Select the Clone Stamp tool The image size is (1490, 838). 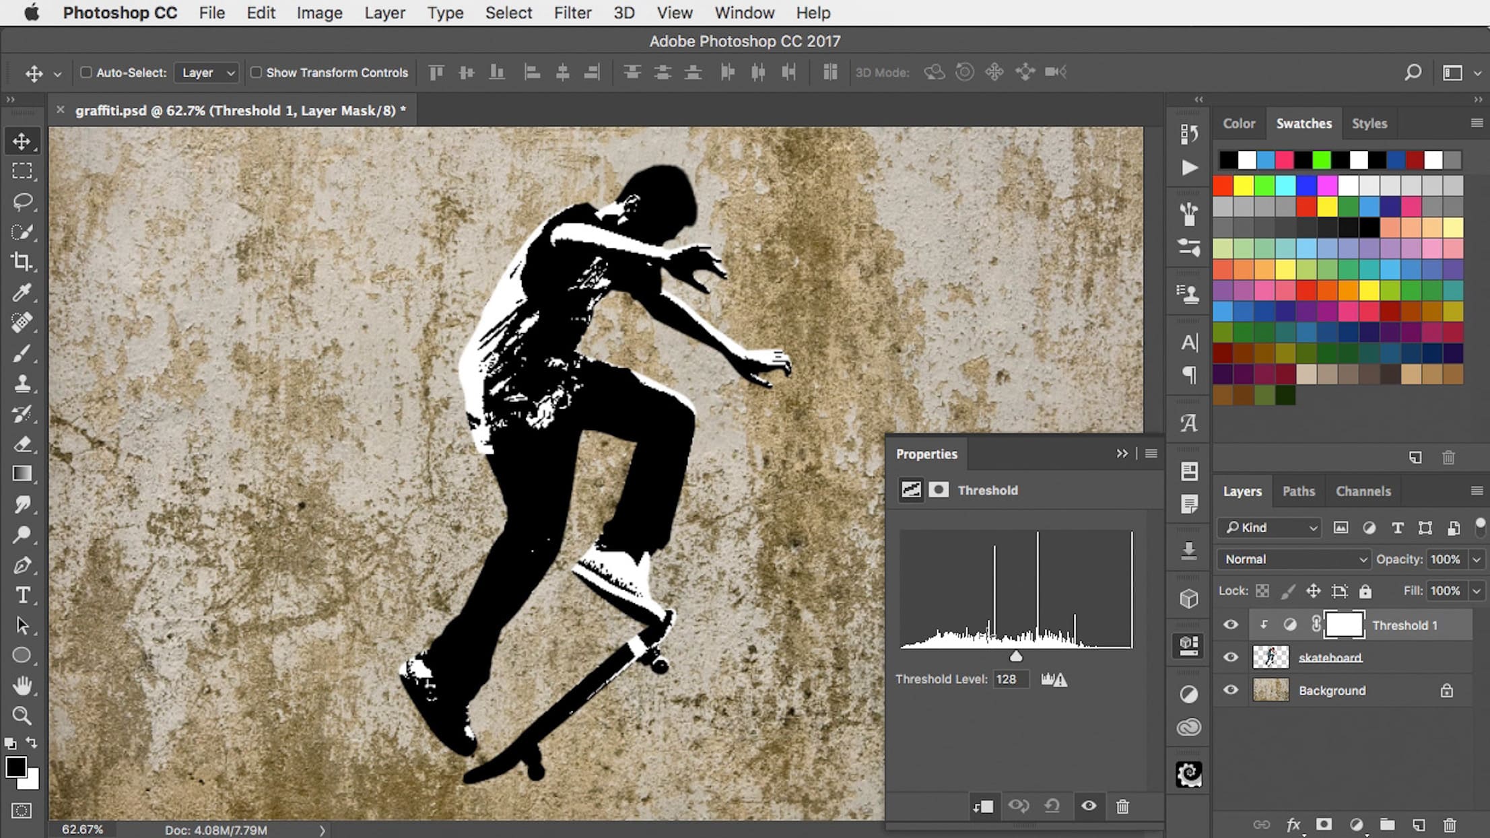click(x=22, y=383)
